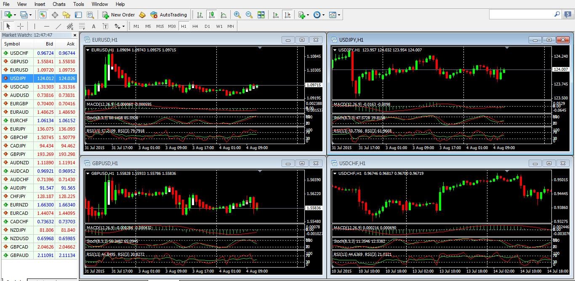Screen dimensions: 575x281
Task: Toggle chart auto-scroll
Action: click(276, 15)
